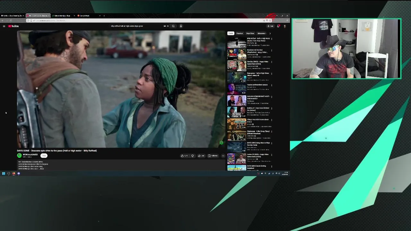Show more filter chips with the arrow
Screen dimensions: 411x231
270,33
